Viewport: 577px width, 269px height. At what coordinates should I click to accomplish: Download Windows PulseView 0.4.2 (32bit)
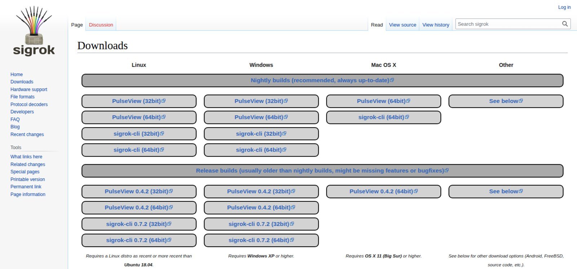pyautogui.click(x=261, y=192)
